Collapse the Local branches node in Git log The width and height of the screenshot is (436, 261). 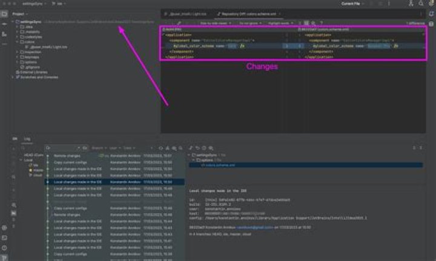[x=21, y=160]
